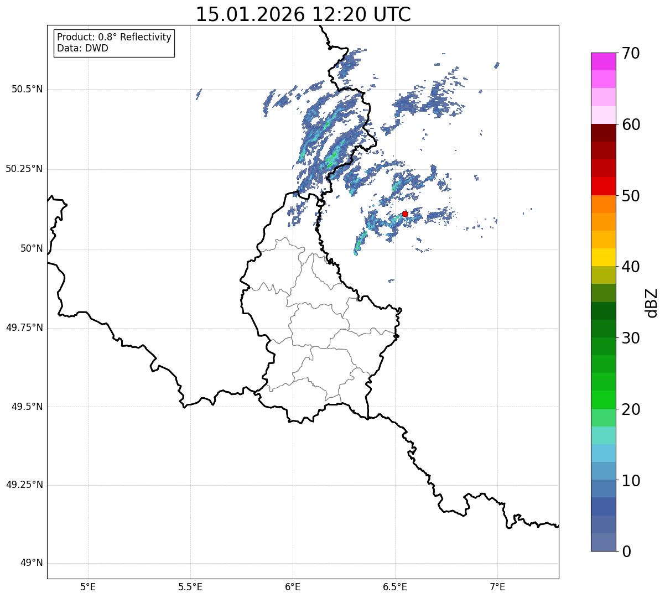Click the red station marker dot
The image size is (665, 598).
pos(405,214)
